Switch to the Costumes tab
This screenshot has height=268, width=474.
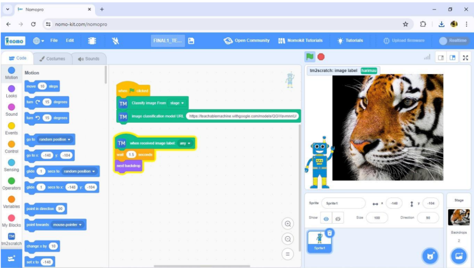[52, 58]
